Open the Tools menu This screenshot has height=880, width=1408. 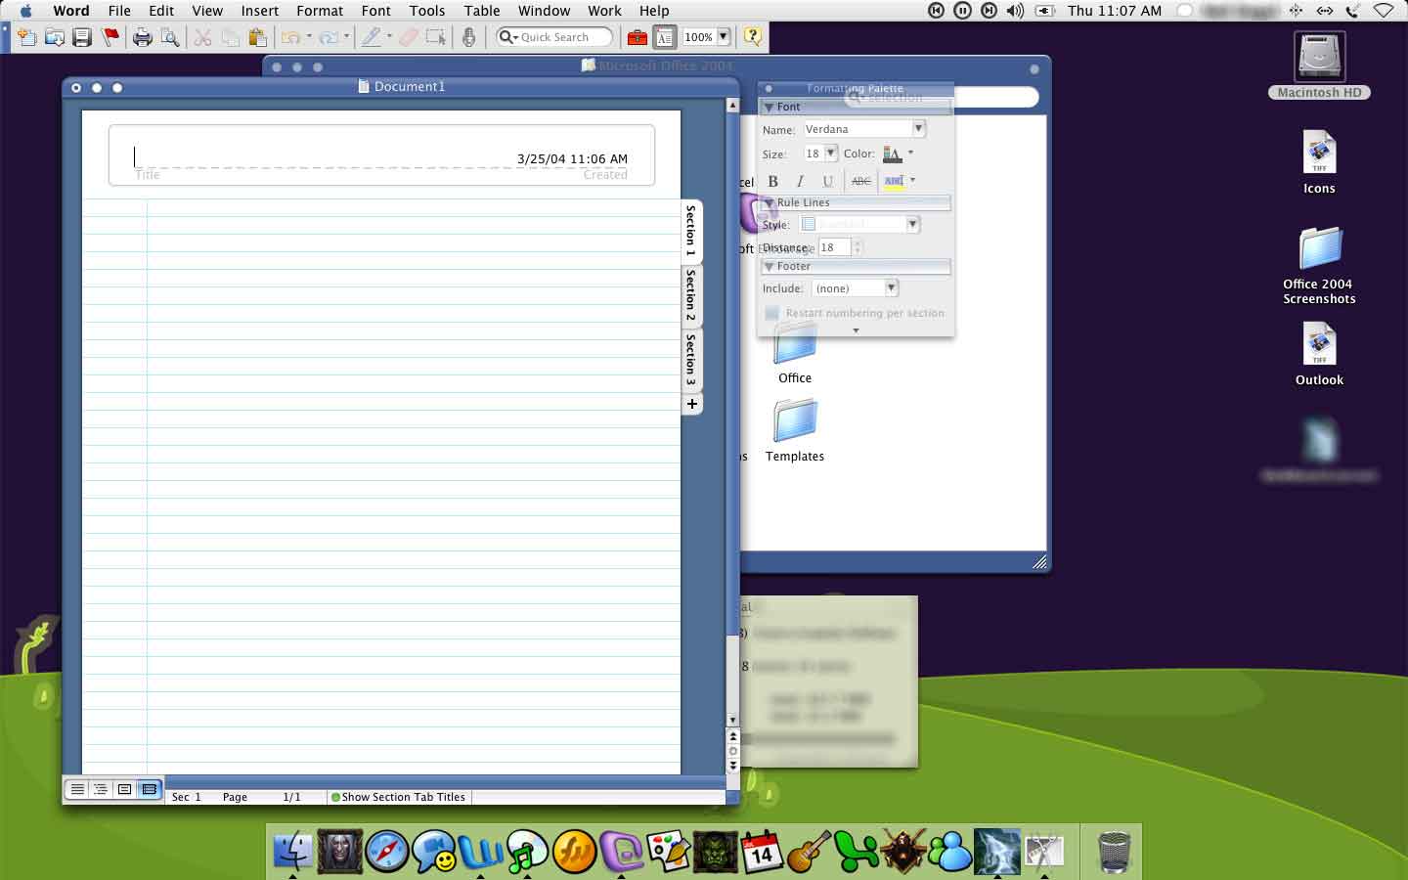pos(427,11)
